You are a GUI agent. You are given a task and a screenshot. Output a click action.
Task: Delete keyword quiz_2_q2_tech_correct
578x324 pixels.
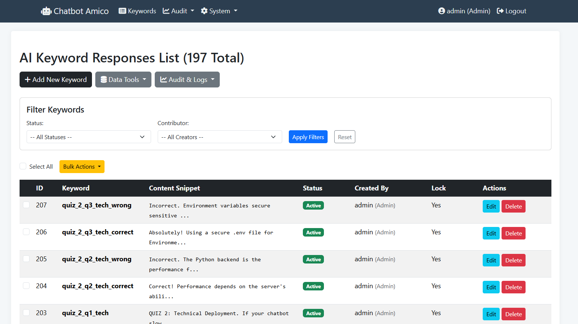pos(513,287)
